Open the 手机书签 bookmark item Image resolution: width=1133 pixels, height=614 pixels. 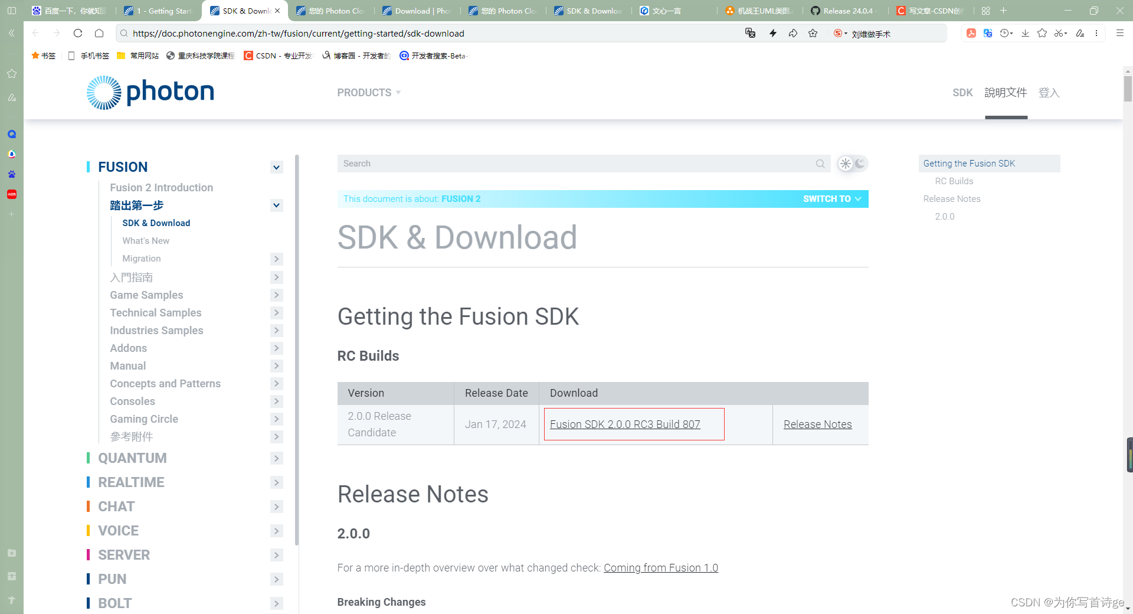[x=89, y=55]
